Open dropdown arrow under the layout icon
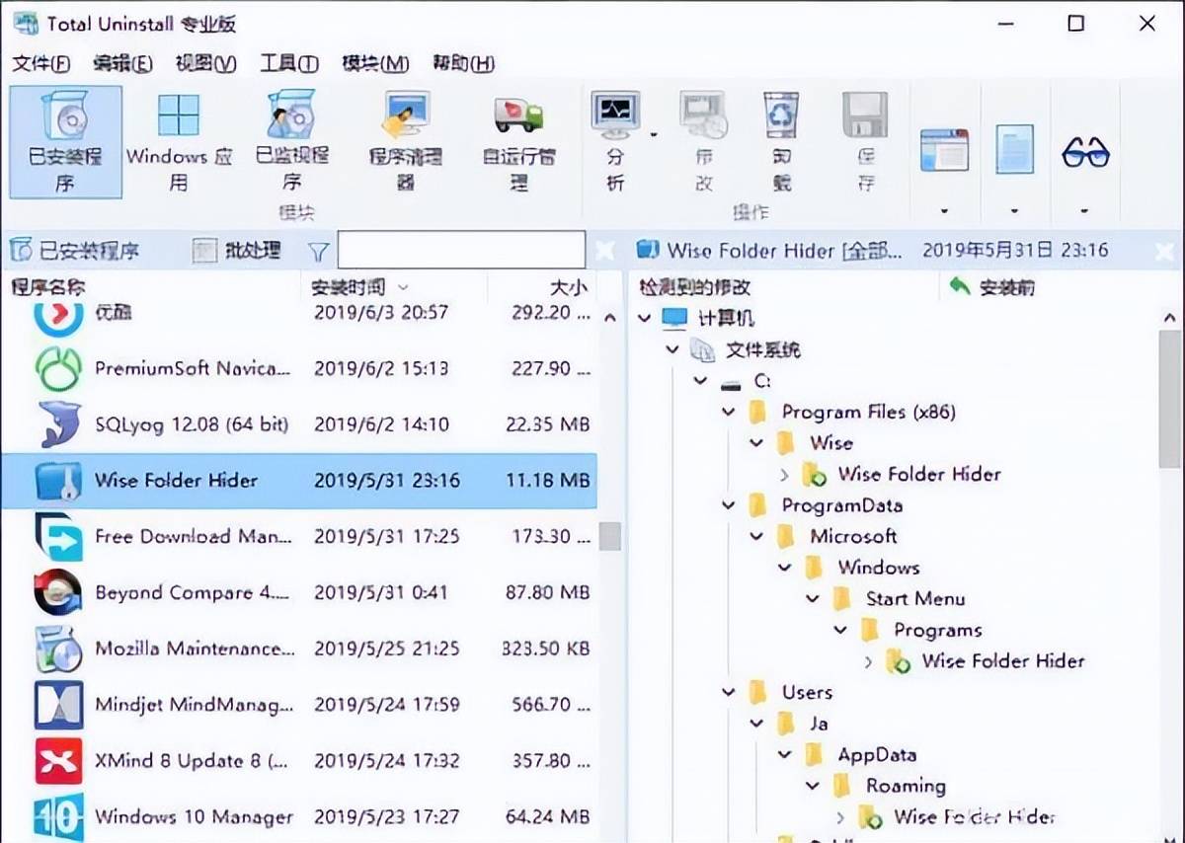The width and height of the screenshot is (1185, 843). [x=944, y=210]
